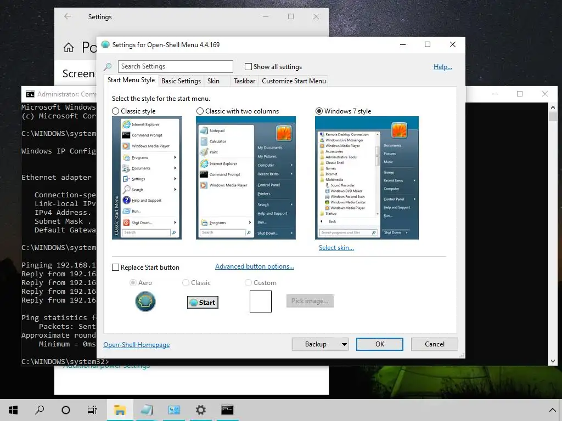Image resolution: width=562 pixels, height=421 pixels.
Task: Check Replace Start button
Action: [x=115, y=268]
